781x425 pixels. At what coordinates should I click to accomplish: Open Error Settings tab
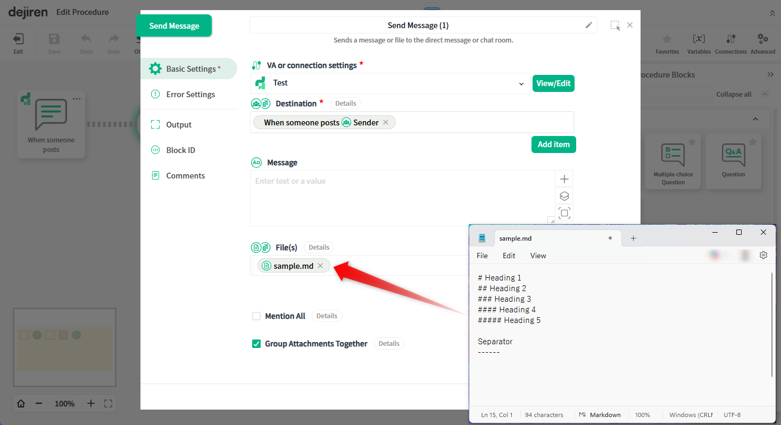coord(190,94)
